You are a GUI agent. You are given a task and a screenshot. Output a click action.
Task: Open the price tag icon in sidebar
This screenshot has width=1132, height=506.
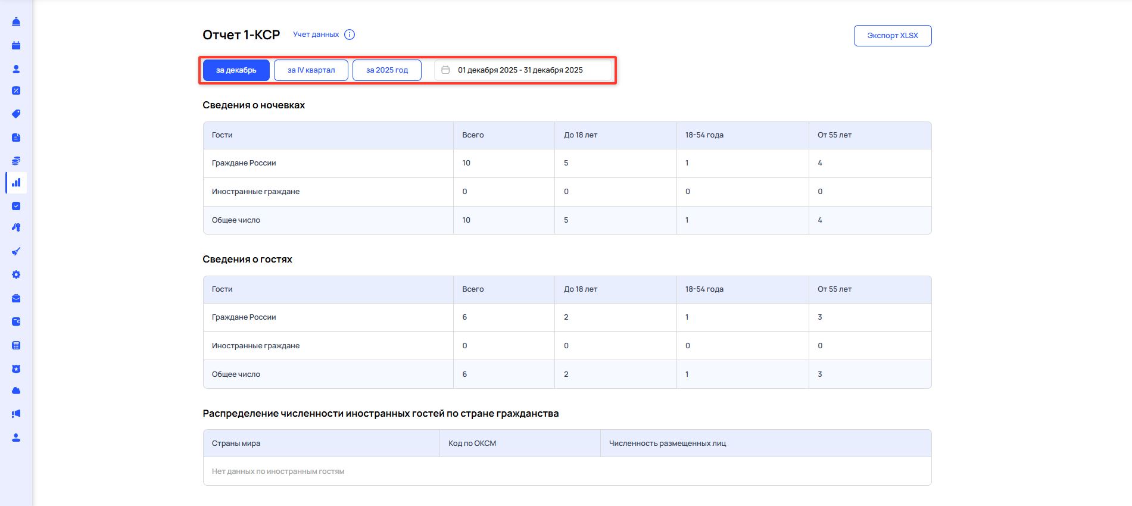(16, 114)
